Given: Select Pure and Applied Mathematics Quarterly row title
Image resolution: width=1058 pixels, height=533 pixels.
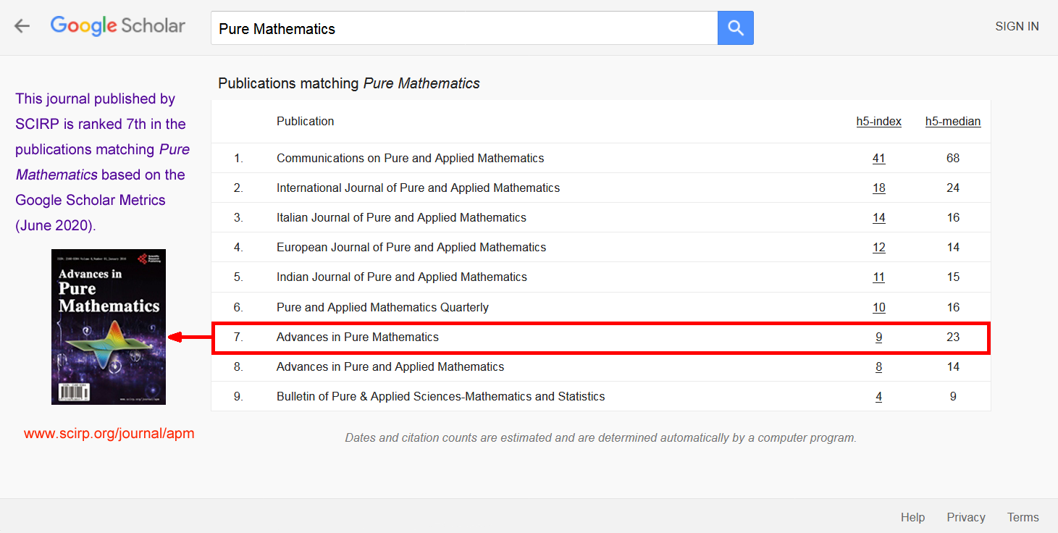Looking at the screenshot, I should pyautogui.click(x=382, y=308).
